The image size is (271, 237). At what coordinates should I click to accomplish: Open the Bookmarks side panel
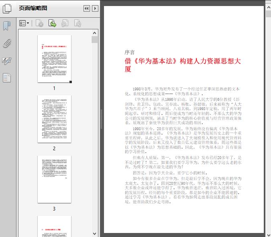click(7, 26)
